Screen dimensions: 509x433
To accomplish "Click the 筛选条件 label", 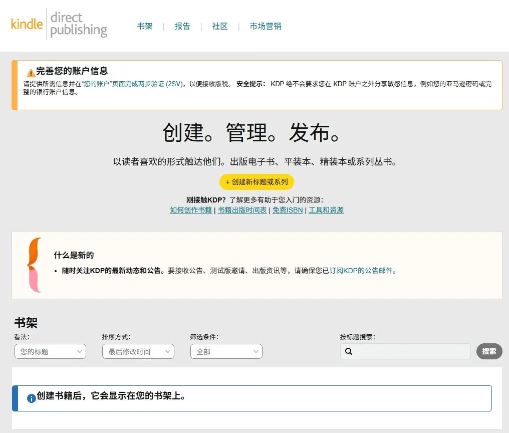I will pos(204,337).
